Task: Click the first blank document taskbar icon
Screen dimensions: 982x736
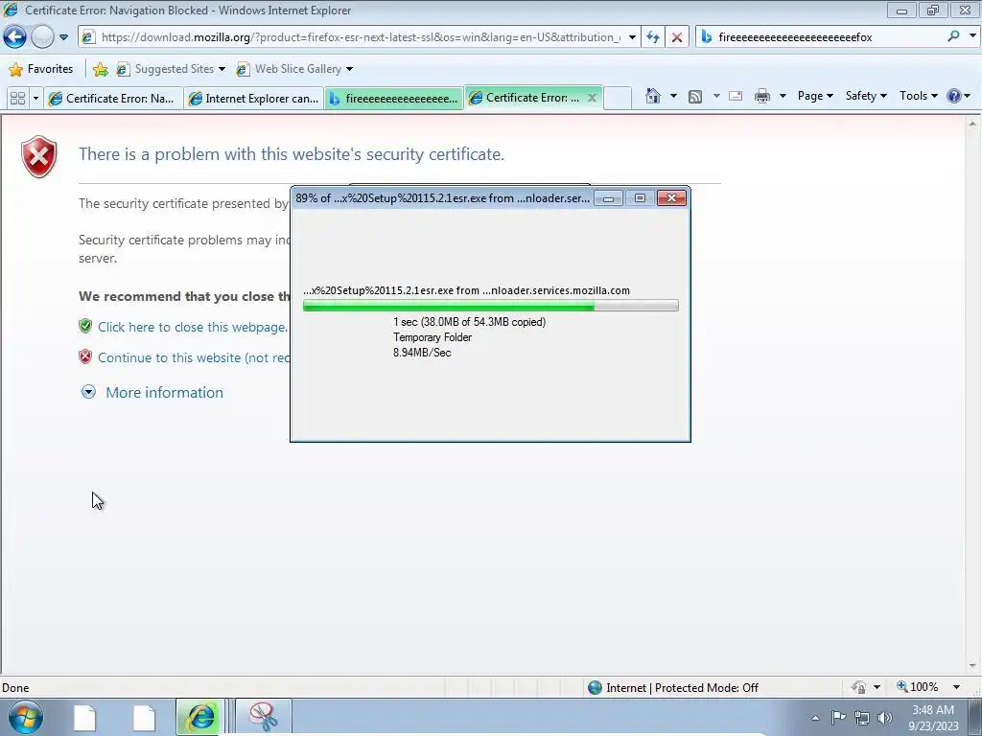Action: [x=84, y=718]
